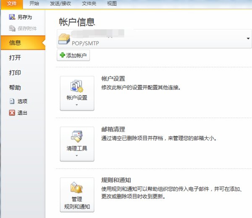Click the POP/SMTP account type text

85,43
